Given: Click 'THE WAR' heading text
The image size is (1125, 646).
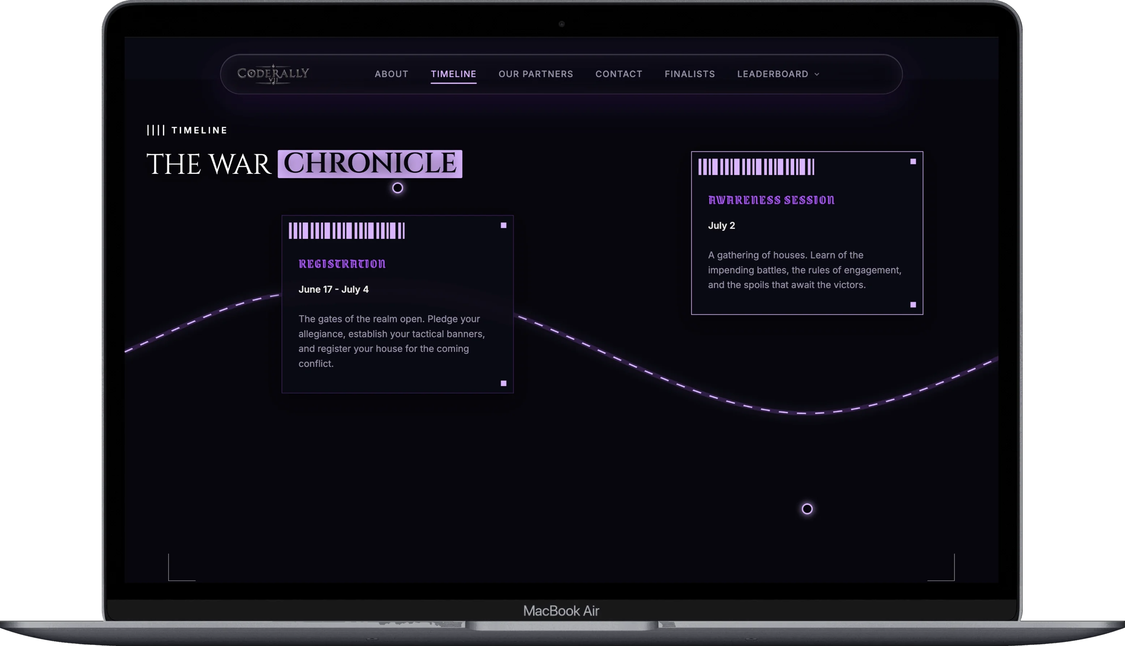Looking at the screenshot, I should [209, 164].
